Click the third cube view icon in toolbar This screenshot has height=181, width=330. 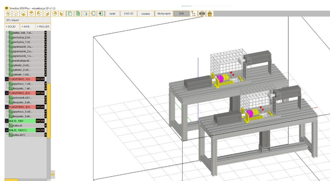point(24,14)
